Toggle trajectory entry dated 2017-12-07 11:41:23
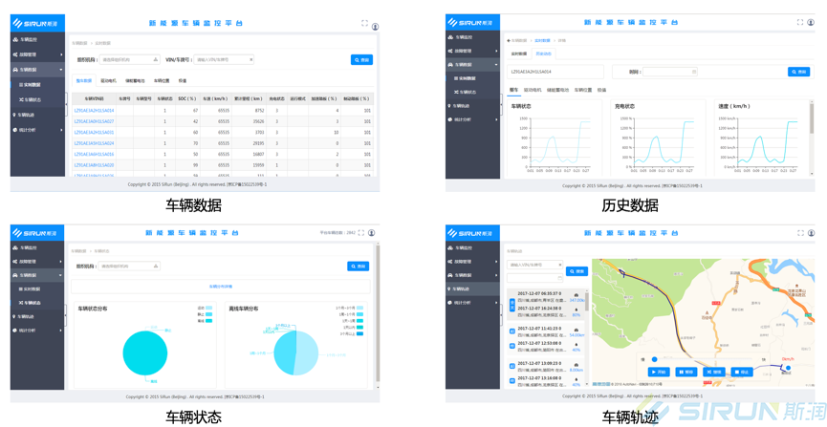Viewport: 827px width, 427px height. tap(512, 331)
